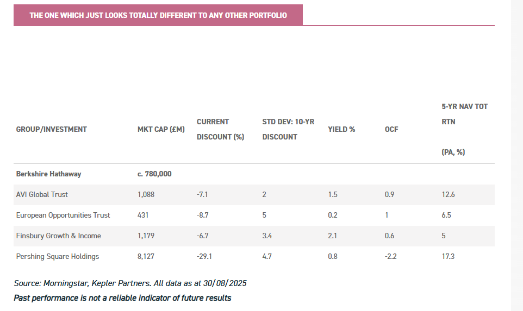
Task: Click the GROUP/INVESTMENT column header
Action: coord(51,129)
